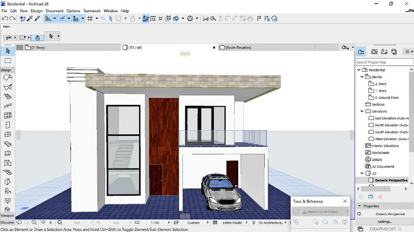The image size is (414, 232).
Task: Open Grid Snap options dropdown arrow
Action: [97, 19]
